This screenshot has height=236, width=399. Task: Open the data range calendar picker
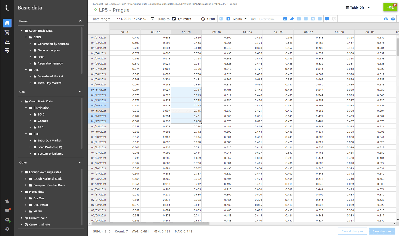coord(152,19)
